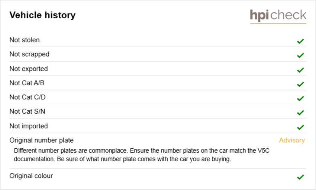Open the Advisory status label
The image size is (316, 190).
292,140
